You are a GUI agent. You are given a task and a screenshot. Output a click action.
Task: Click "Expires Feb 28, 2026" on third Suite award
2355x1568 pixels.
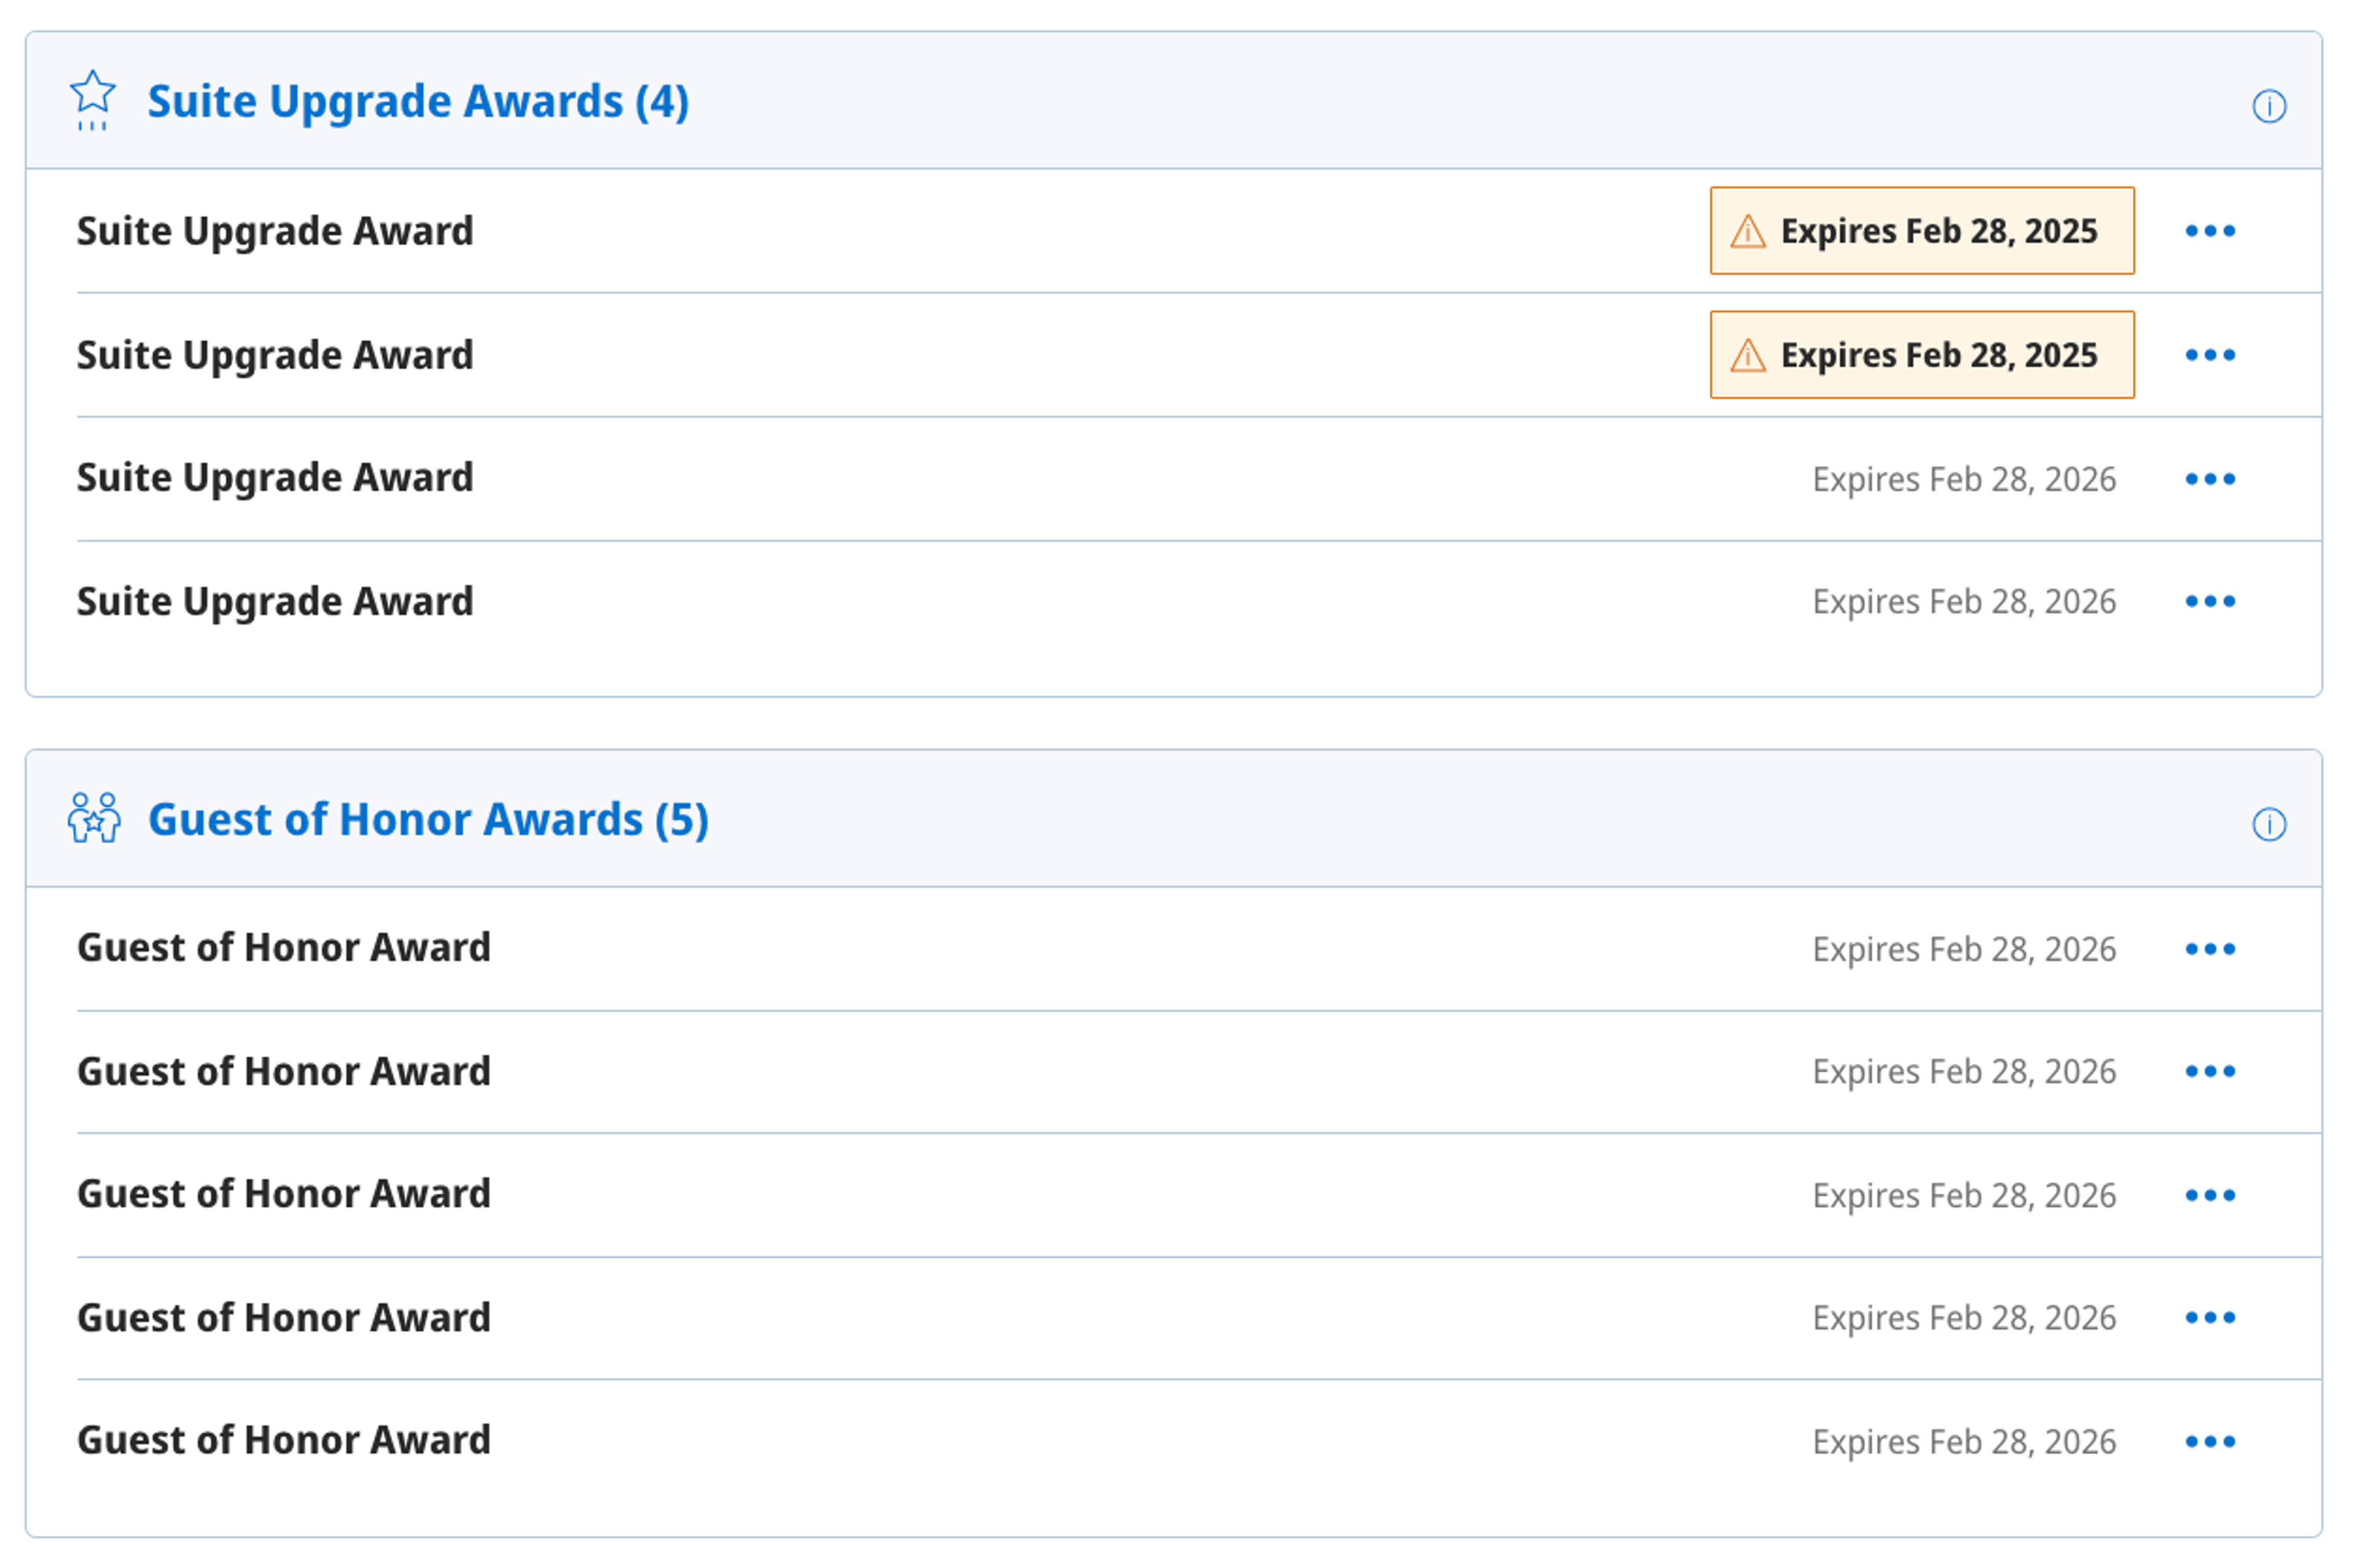tap(1964, 479)
